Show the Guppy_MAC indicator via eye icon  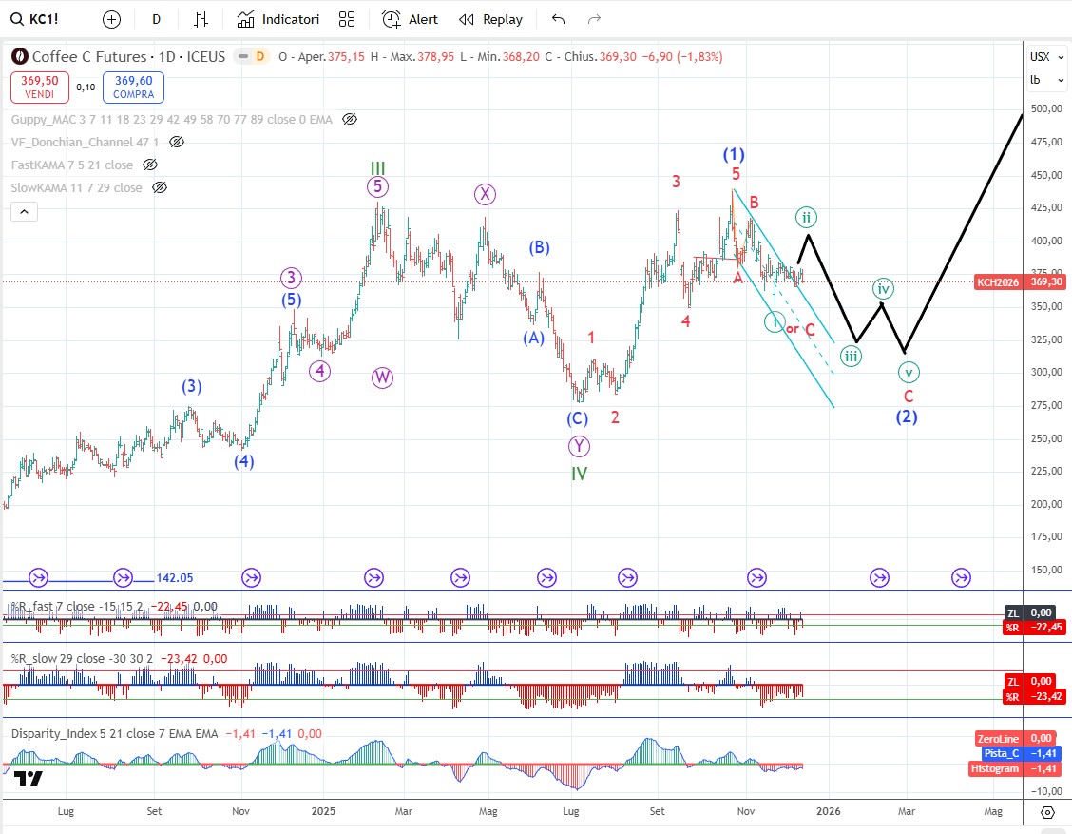tap(350, 119)
